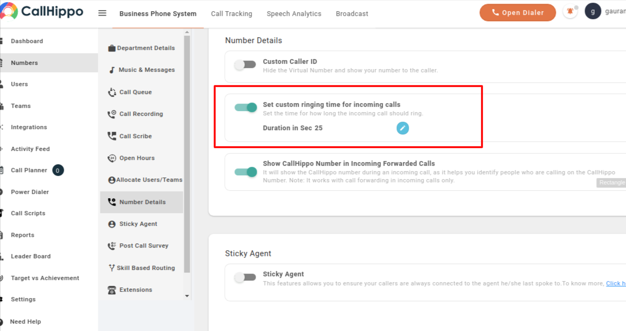The width and height of the screenshot is (626, 331).
Task: Click the Number Details section heading
Action: pyautogui.click(x=253, y=41)
